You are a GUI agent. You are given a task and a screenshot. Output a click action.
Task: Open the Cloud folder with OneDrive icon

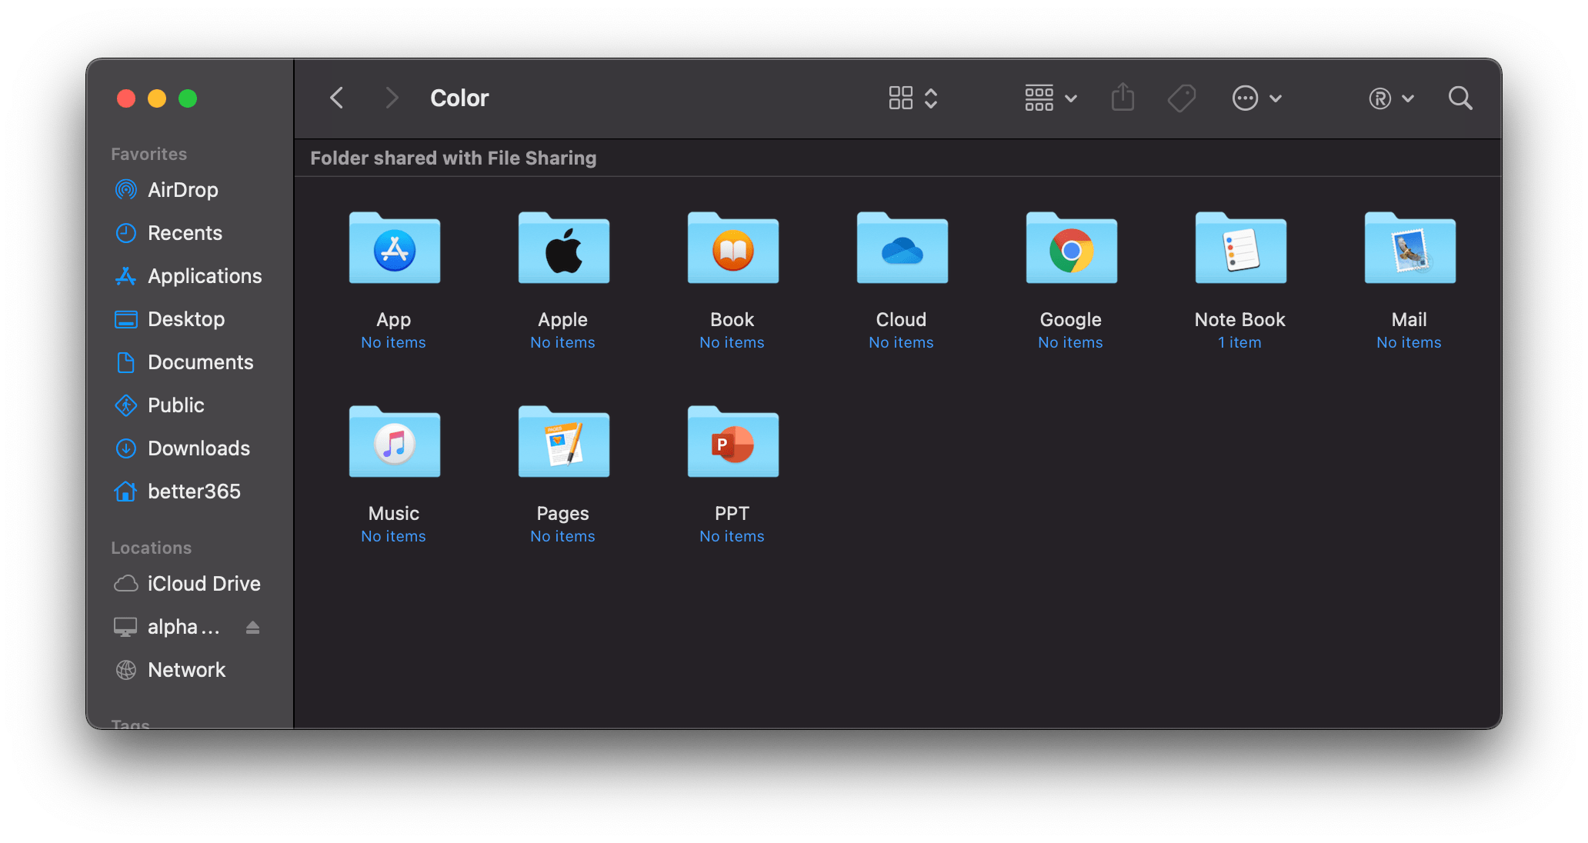tap(902, 248)
